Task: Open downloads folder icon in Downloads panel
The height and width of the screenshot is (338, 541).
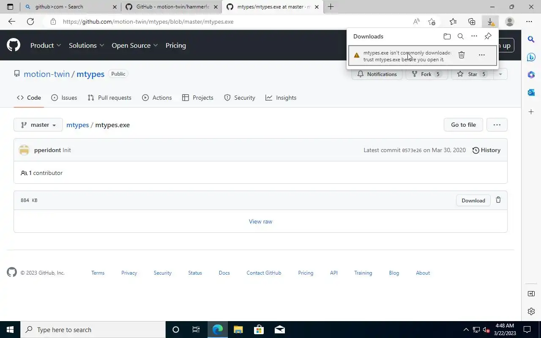Action: point(447,36)
